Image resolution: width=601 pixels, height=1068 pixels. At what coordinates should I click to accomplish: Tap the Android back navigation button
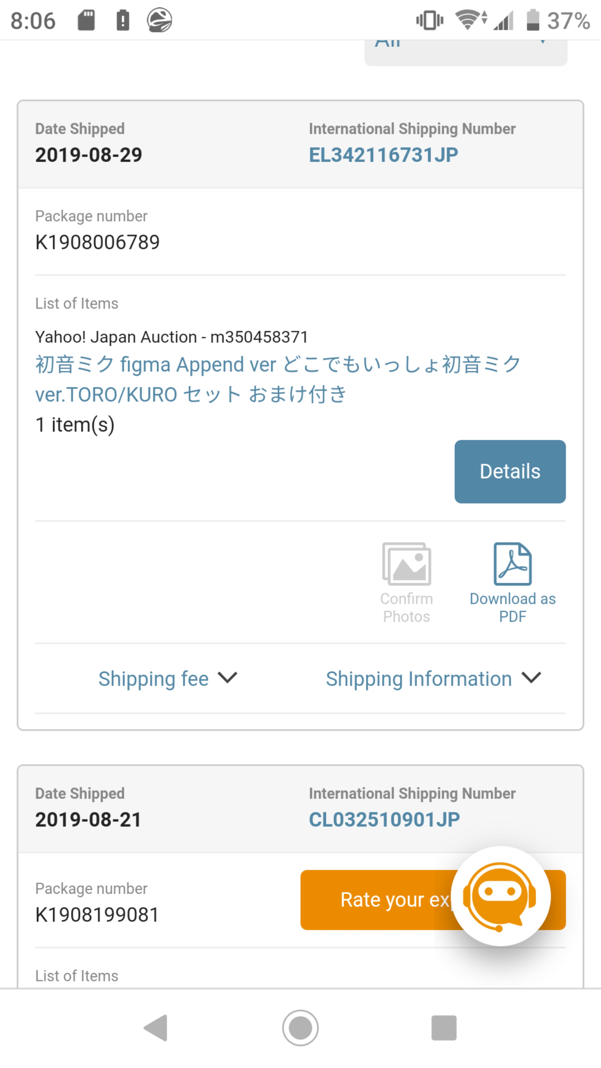[x=156, y=1027]
